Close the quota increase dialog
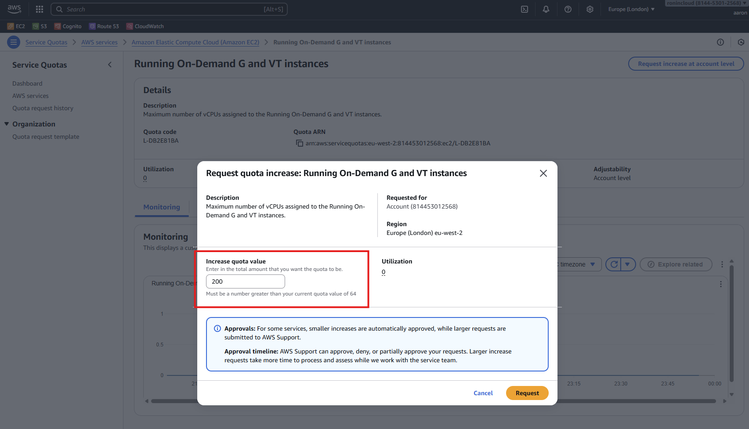 tap(543, 173)
